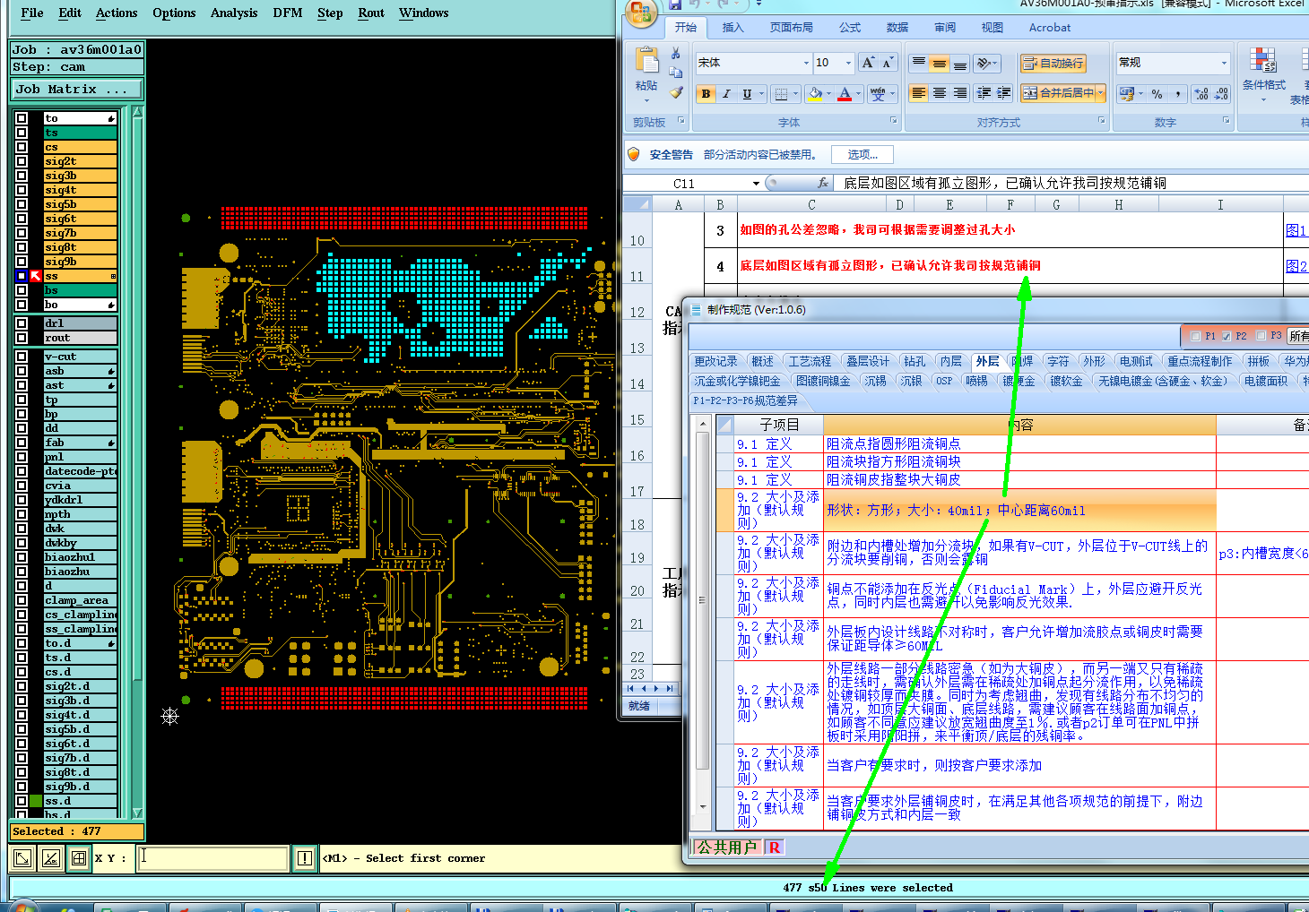
Task: Increase font size with the large A button
Action: [x=867, y=63]
